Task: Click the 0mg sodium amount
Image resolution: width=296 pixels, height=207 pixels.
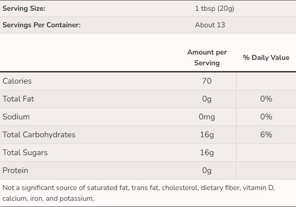Action: point(207,117)
